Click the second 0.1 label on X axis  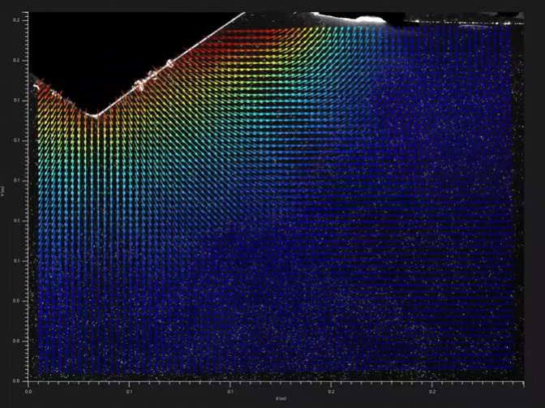coord(230,390)
